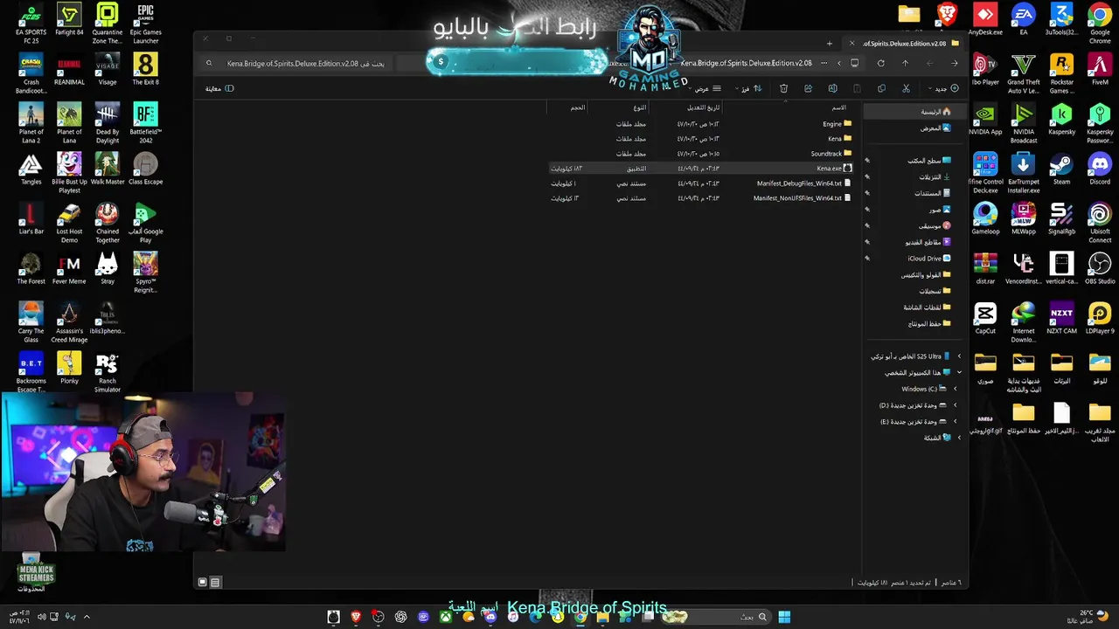Sort by Name (الاسم) column header
This screenshot has width=1119, height=629.
click(838, 107)
